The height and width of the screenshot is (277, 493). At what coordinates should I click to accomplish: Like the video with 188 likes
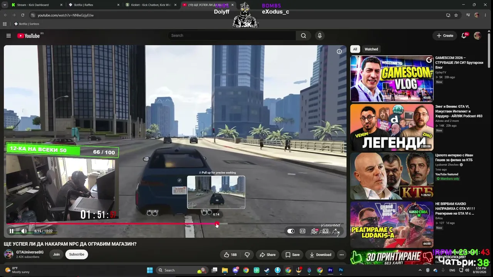[x=230, y=255]
